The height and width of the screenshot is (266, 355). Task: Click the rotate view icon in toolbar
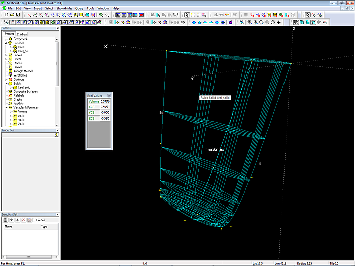point(273,22)
